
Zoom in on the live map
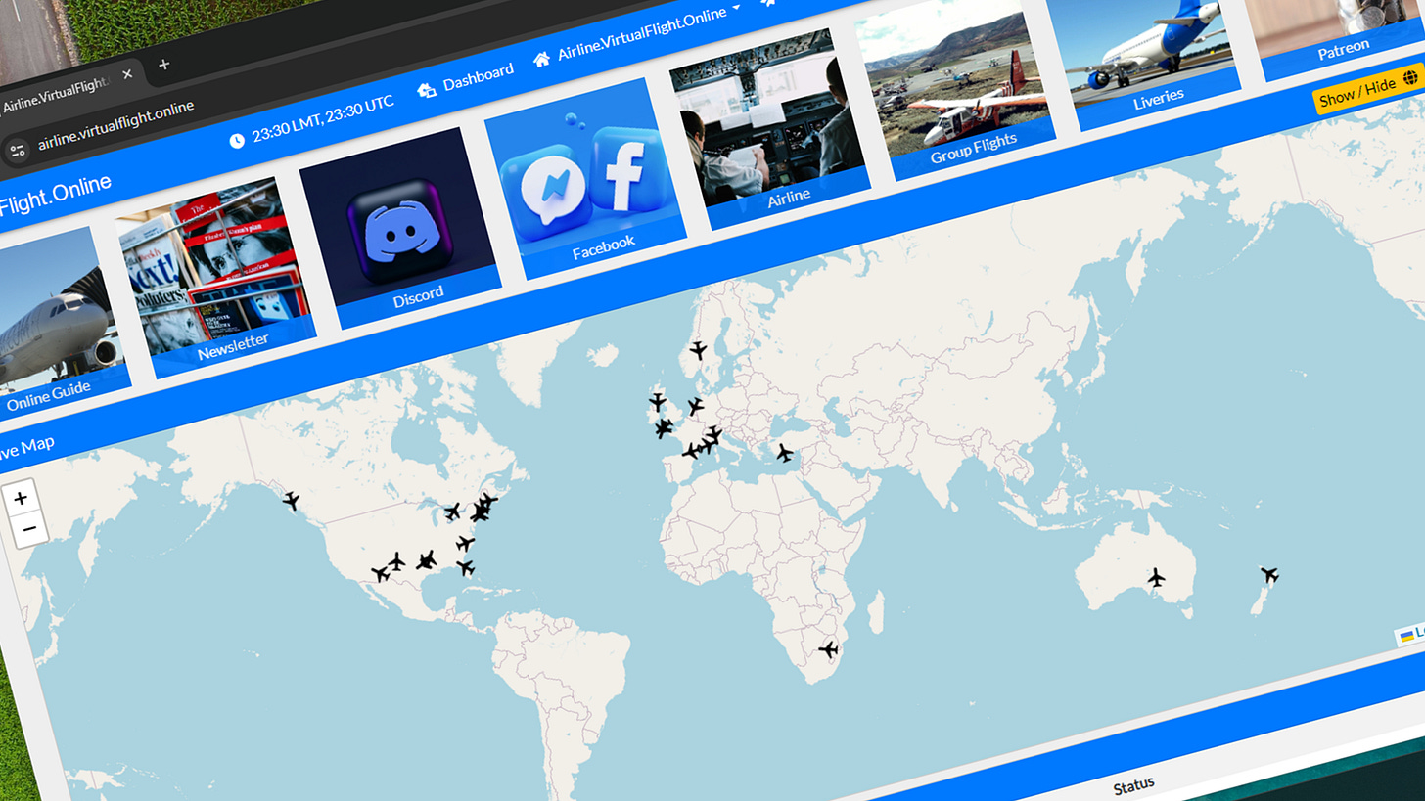click(21, 499)
